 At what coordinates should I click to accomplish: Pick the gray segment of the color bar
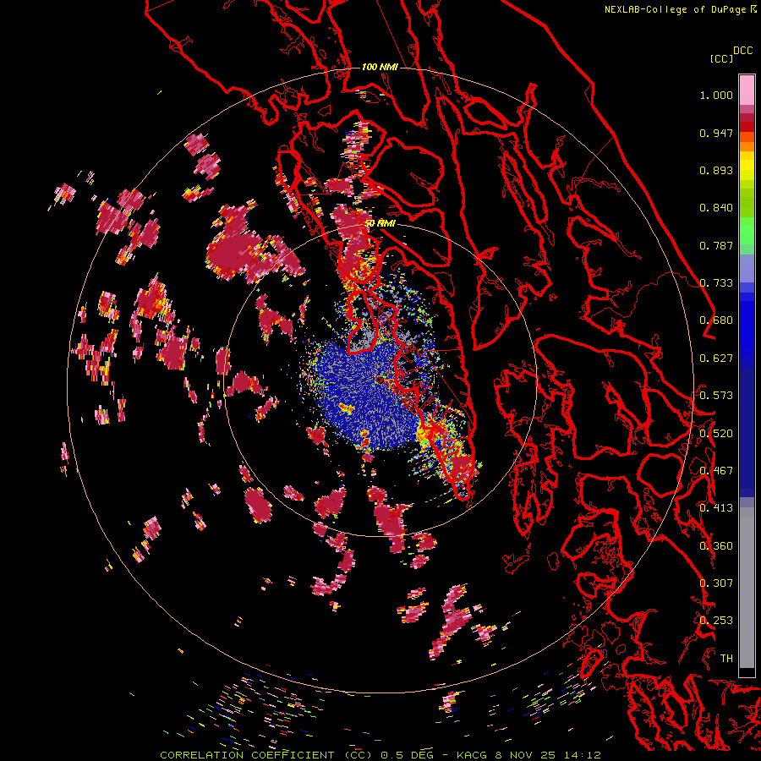(747, 588)
